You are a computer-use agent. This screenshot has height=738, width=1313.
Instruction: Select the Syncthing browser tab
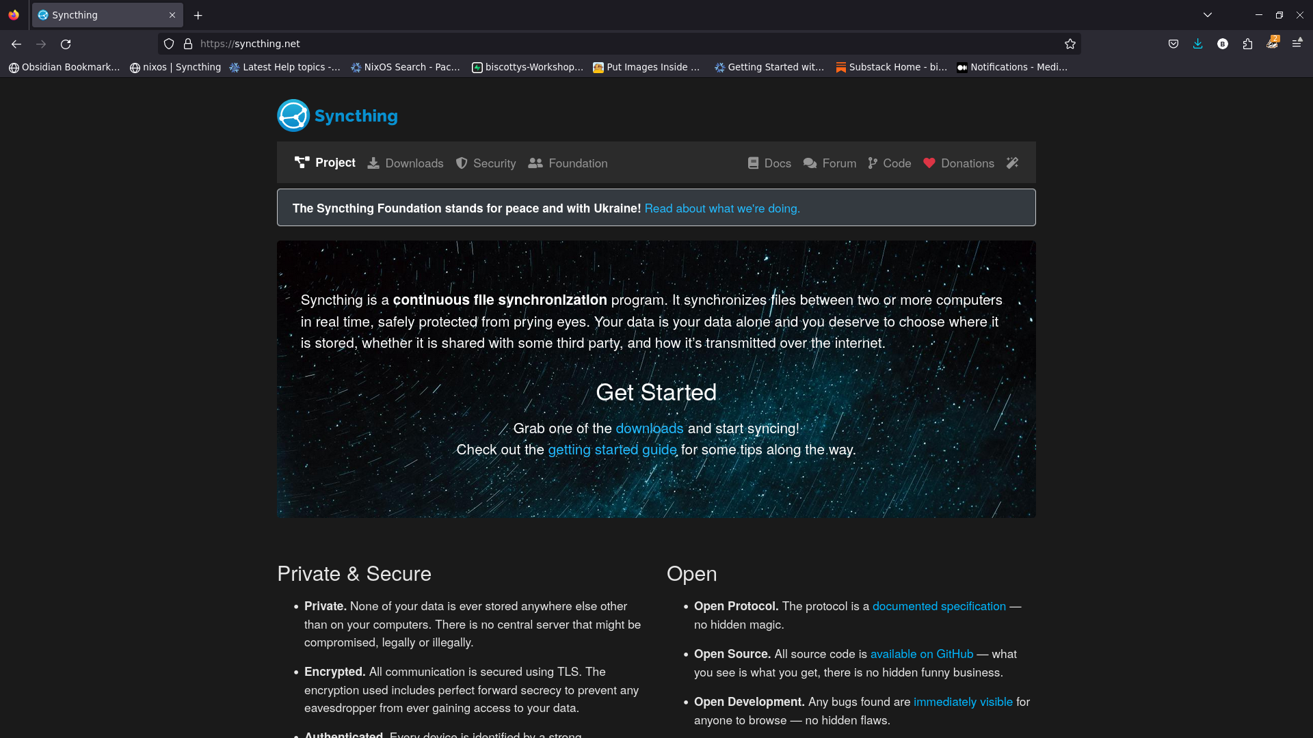click(107, 15)
